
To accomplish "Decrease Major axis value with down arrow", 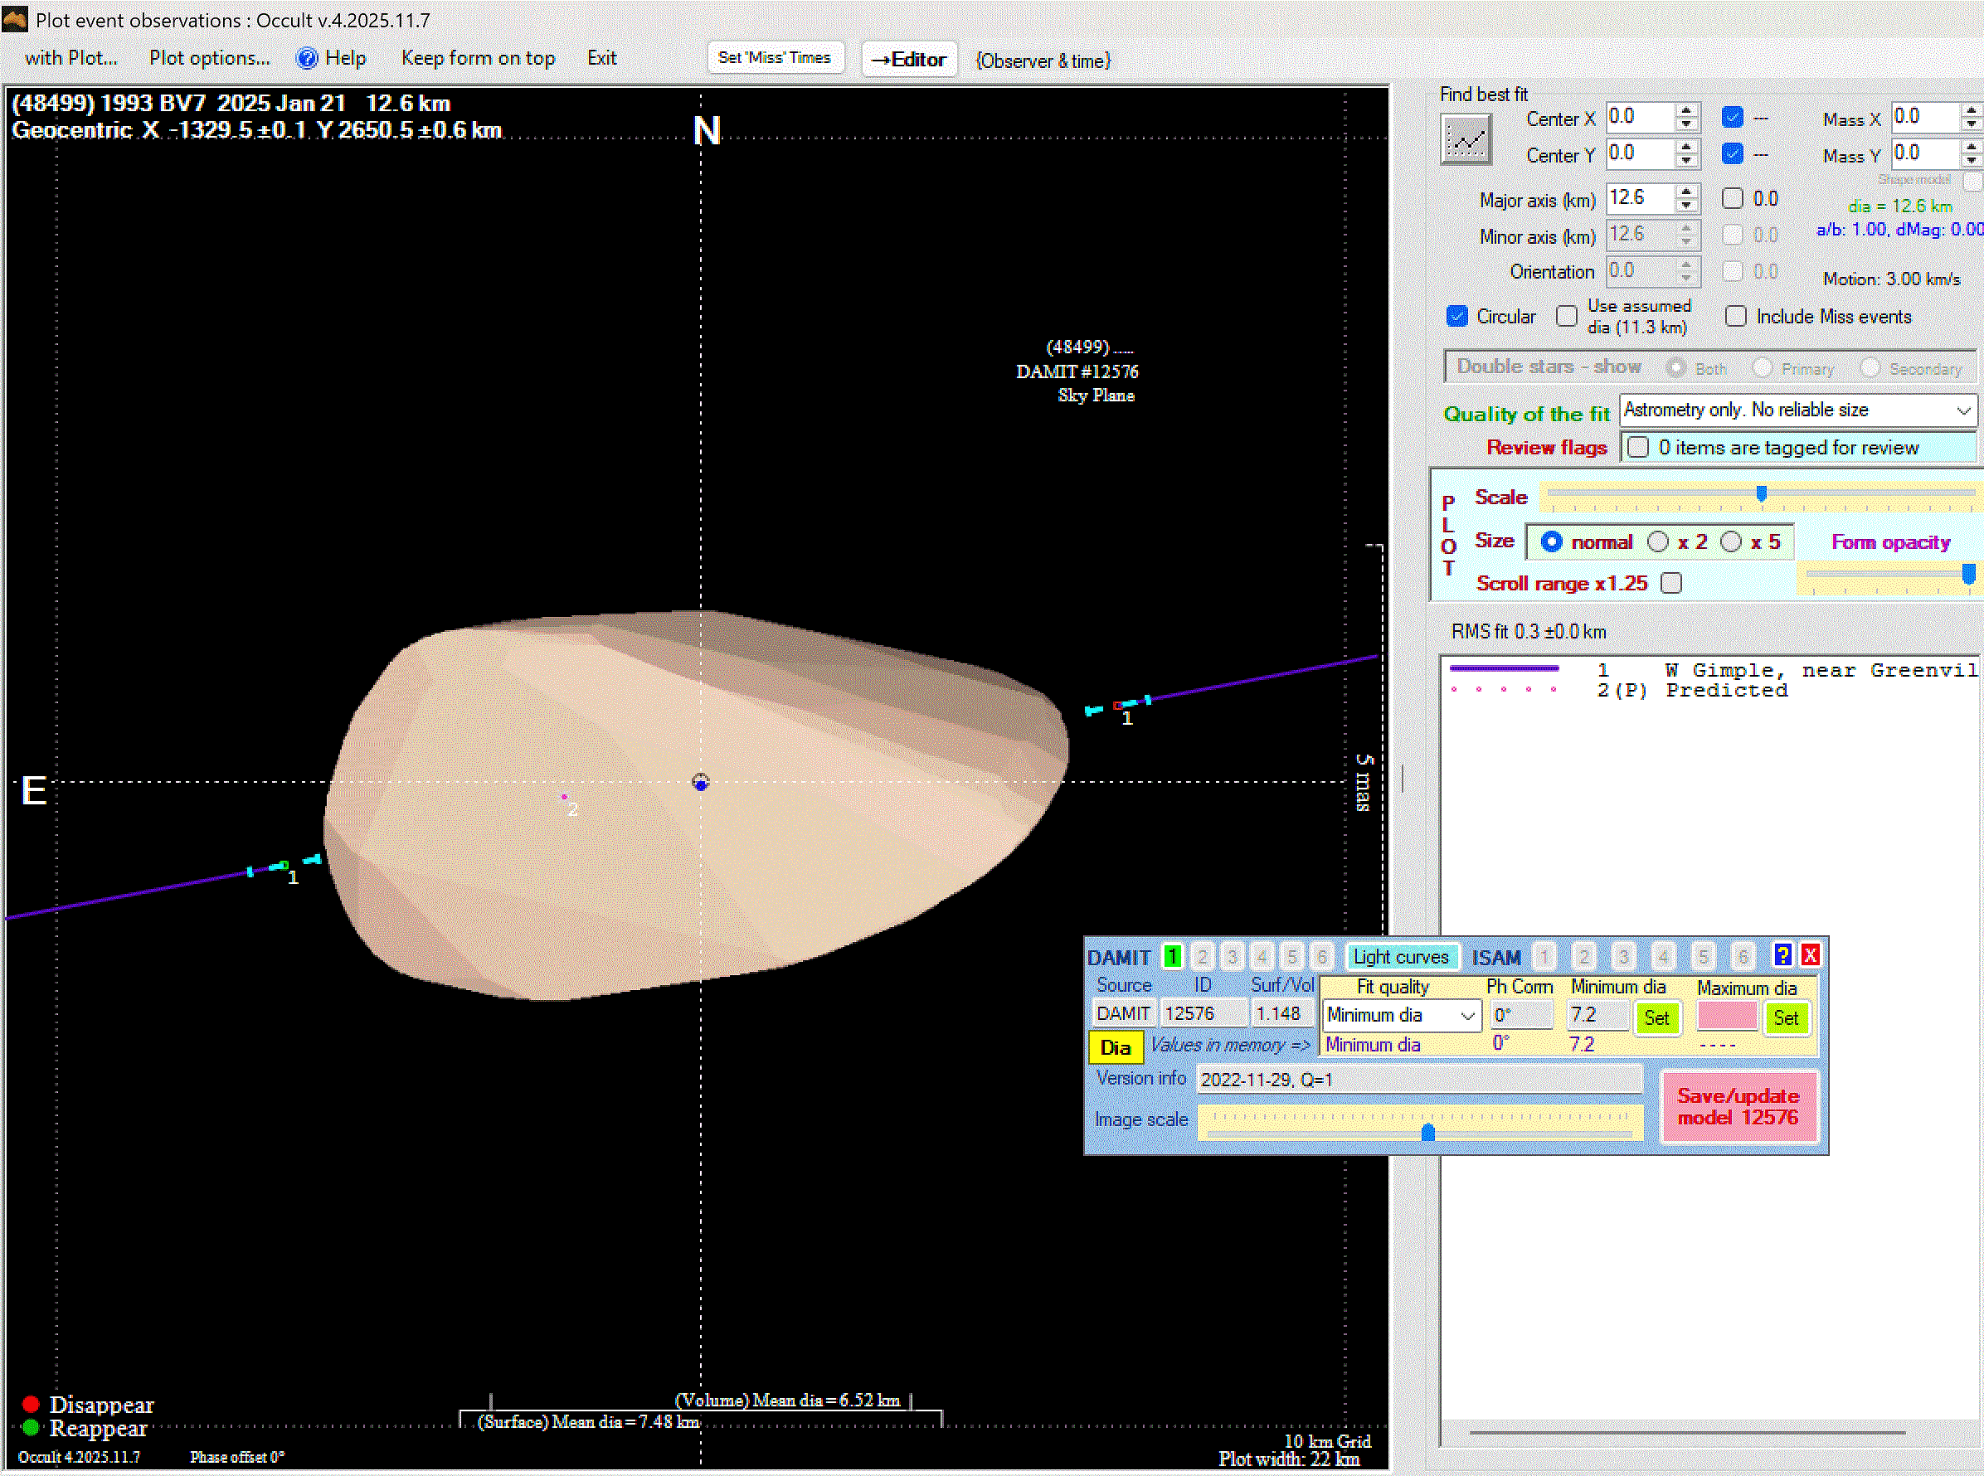I will [x=1686, y=206].
